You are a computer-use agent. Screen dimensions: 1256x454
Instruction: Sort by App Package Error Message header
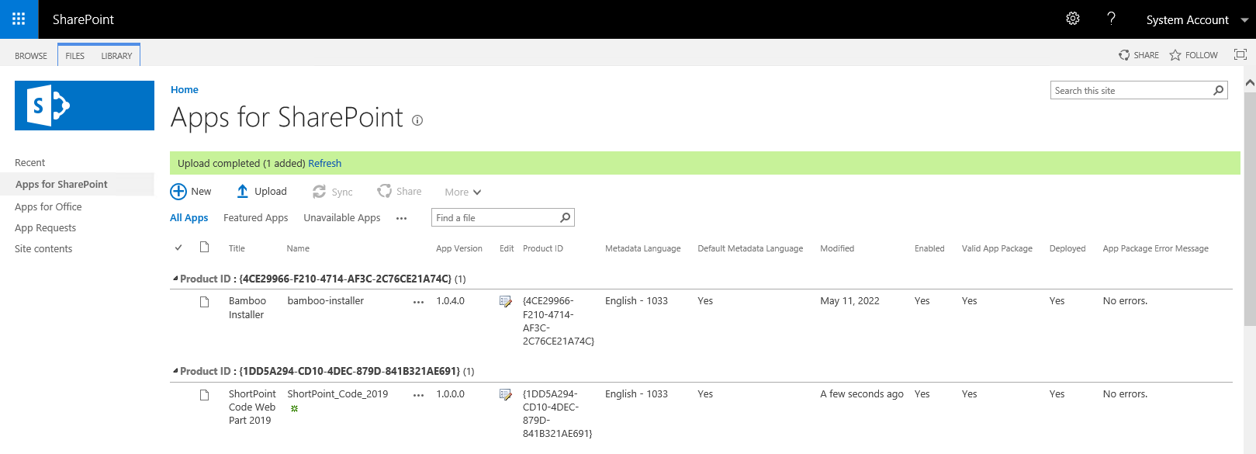[x=1156, y=248]
